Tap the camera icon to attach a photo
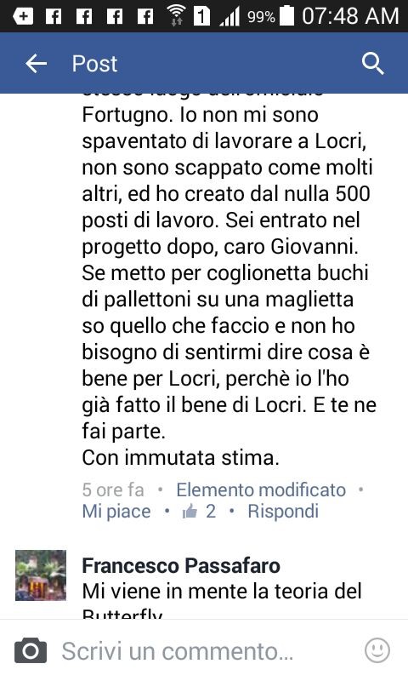This screenshot has height=681, width=408. coord(31,650)
